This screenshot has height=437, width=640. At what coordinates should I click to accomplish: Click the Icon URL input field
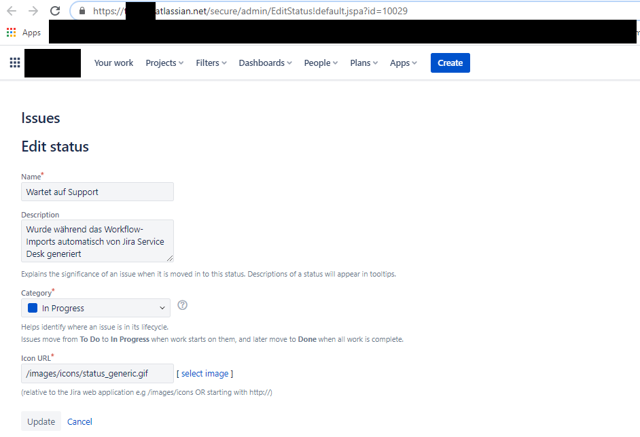pos(98,373)
